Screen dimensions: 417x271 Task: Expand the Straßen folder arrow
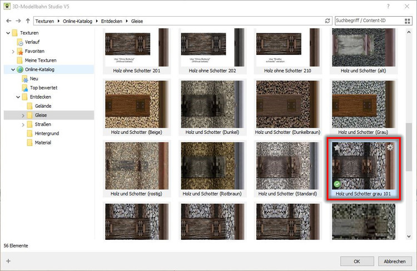click(x=23, y=124)
